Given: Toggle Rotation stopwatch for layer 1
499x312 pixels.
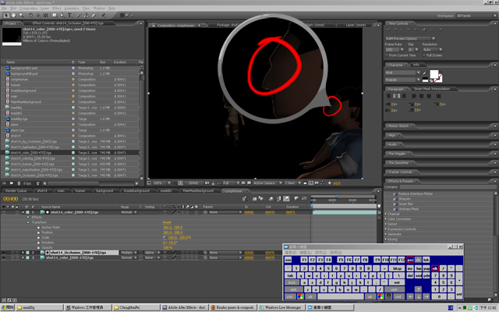Looking at the screenshot, I should (x=38, y=243).
